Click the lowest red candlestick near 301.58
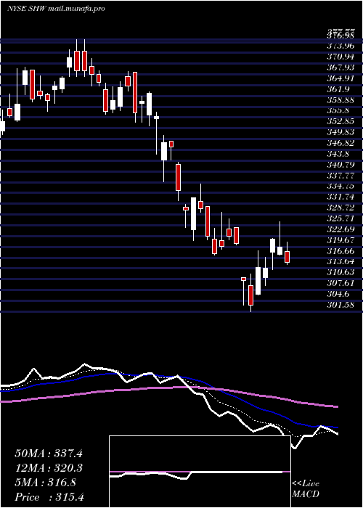The width and height of the screenshot is (363, 508). tap(250, 295)
